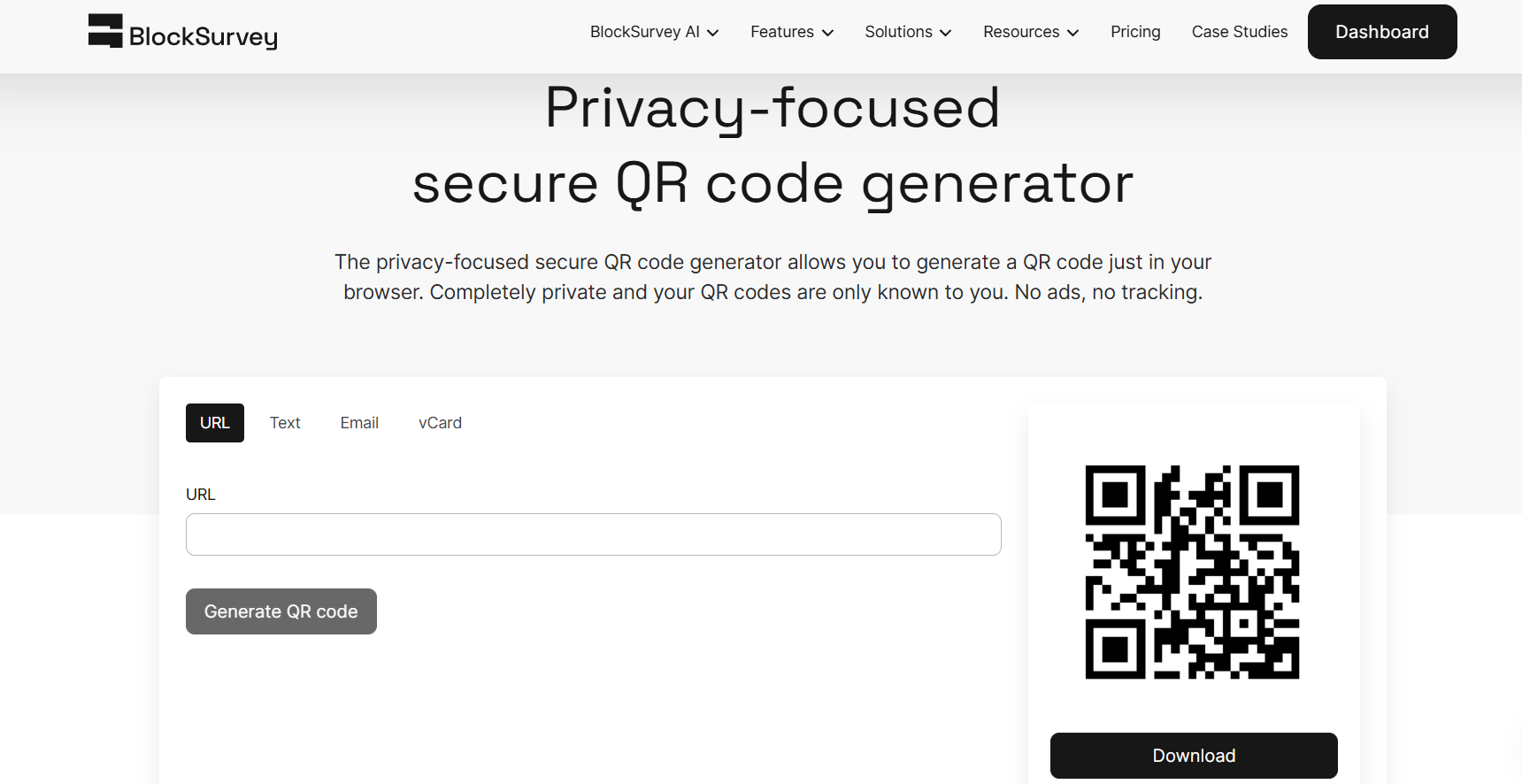The width and height of the screenshot is (1522, 784).
Task: Open the Features menu label
Action: click(781, 32)
